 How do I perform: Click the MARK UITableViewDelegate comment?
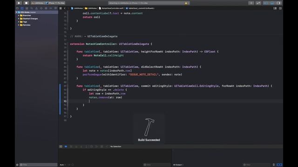[x=94, y=36]
